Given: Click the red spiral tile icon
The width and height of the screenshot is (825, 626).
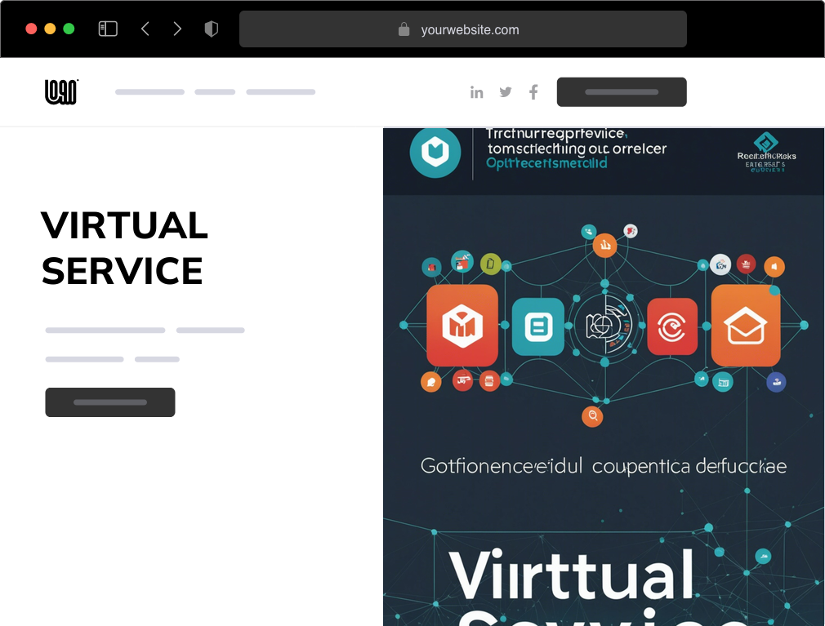Looking at the screenshot, I should click(672, 326).
